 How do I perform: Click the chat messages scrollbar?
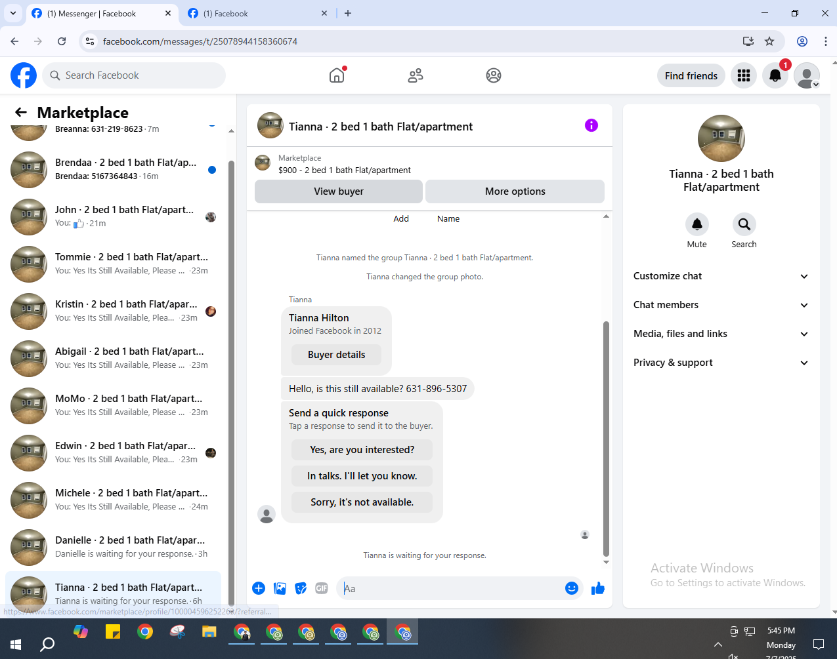pos(606,438)
